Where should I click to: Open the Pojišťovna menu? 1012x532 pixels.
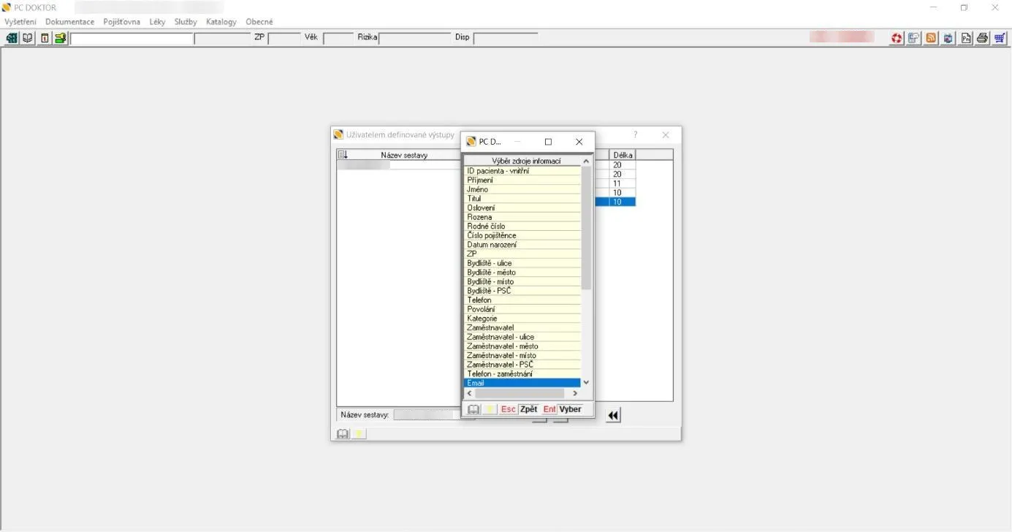(122, 22)
